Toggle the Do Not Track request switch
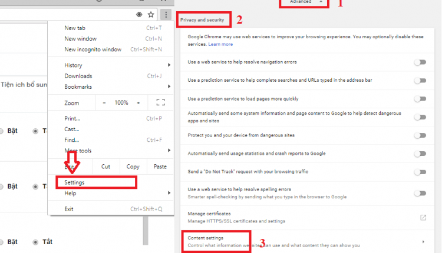 pos(420,172)
